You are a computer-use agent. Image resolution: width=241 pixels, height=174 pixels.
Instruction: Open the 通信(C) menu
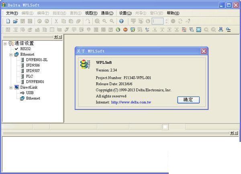click(107, 13)
